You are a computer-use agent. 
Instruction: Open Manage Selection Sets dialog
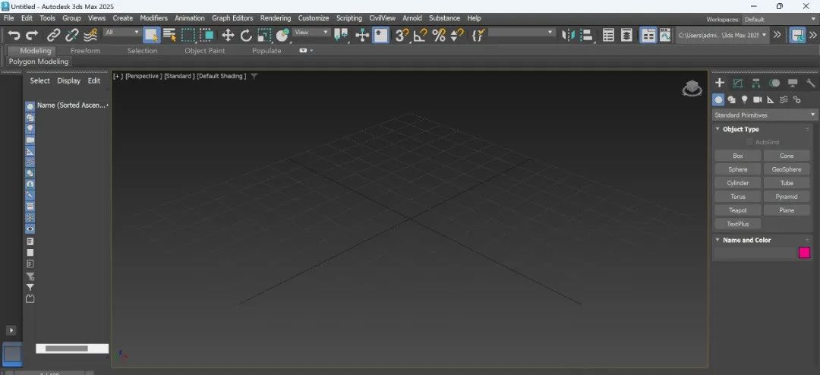tap(478, 36)
